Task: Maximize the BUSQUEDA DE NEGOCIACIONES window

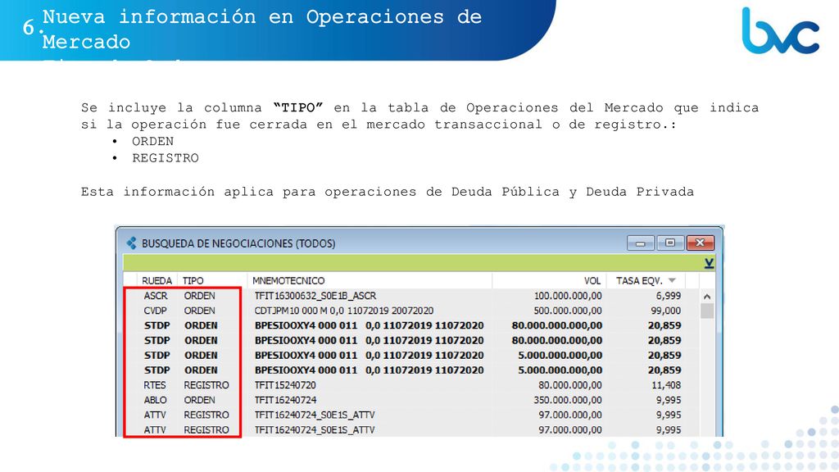Action: pos(670,243)
